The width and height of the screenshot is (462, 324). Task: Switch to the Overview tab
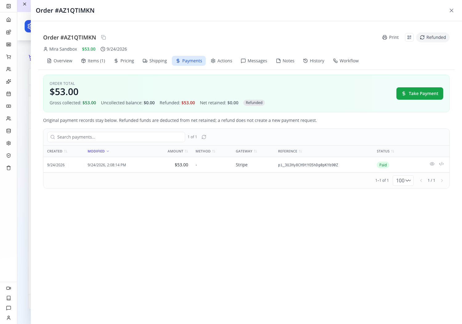tap(60, 61)
